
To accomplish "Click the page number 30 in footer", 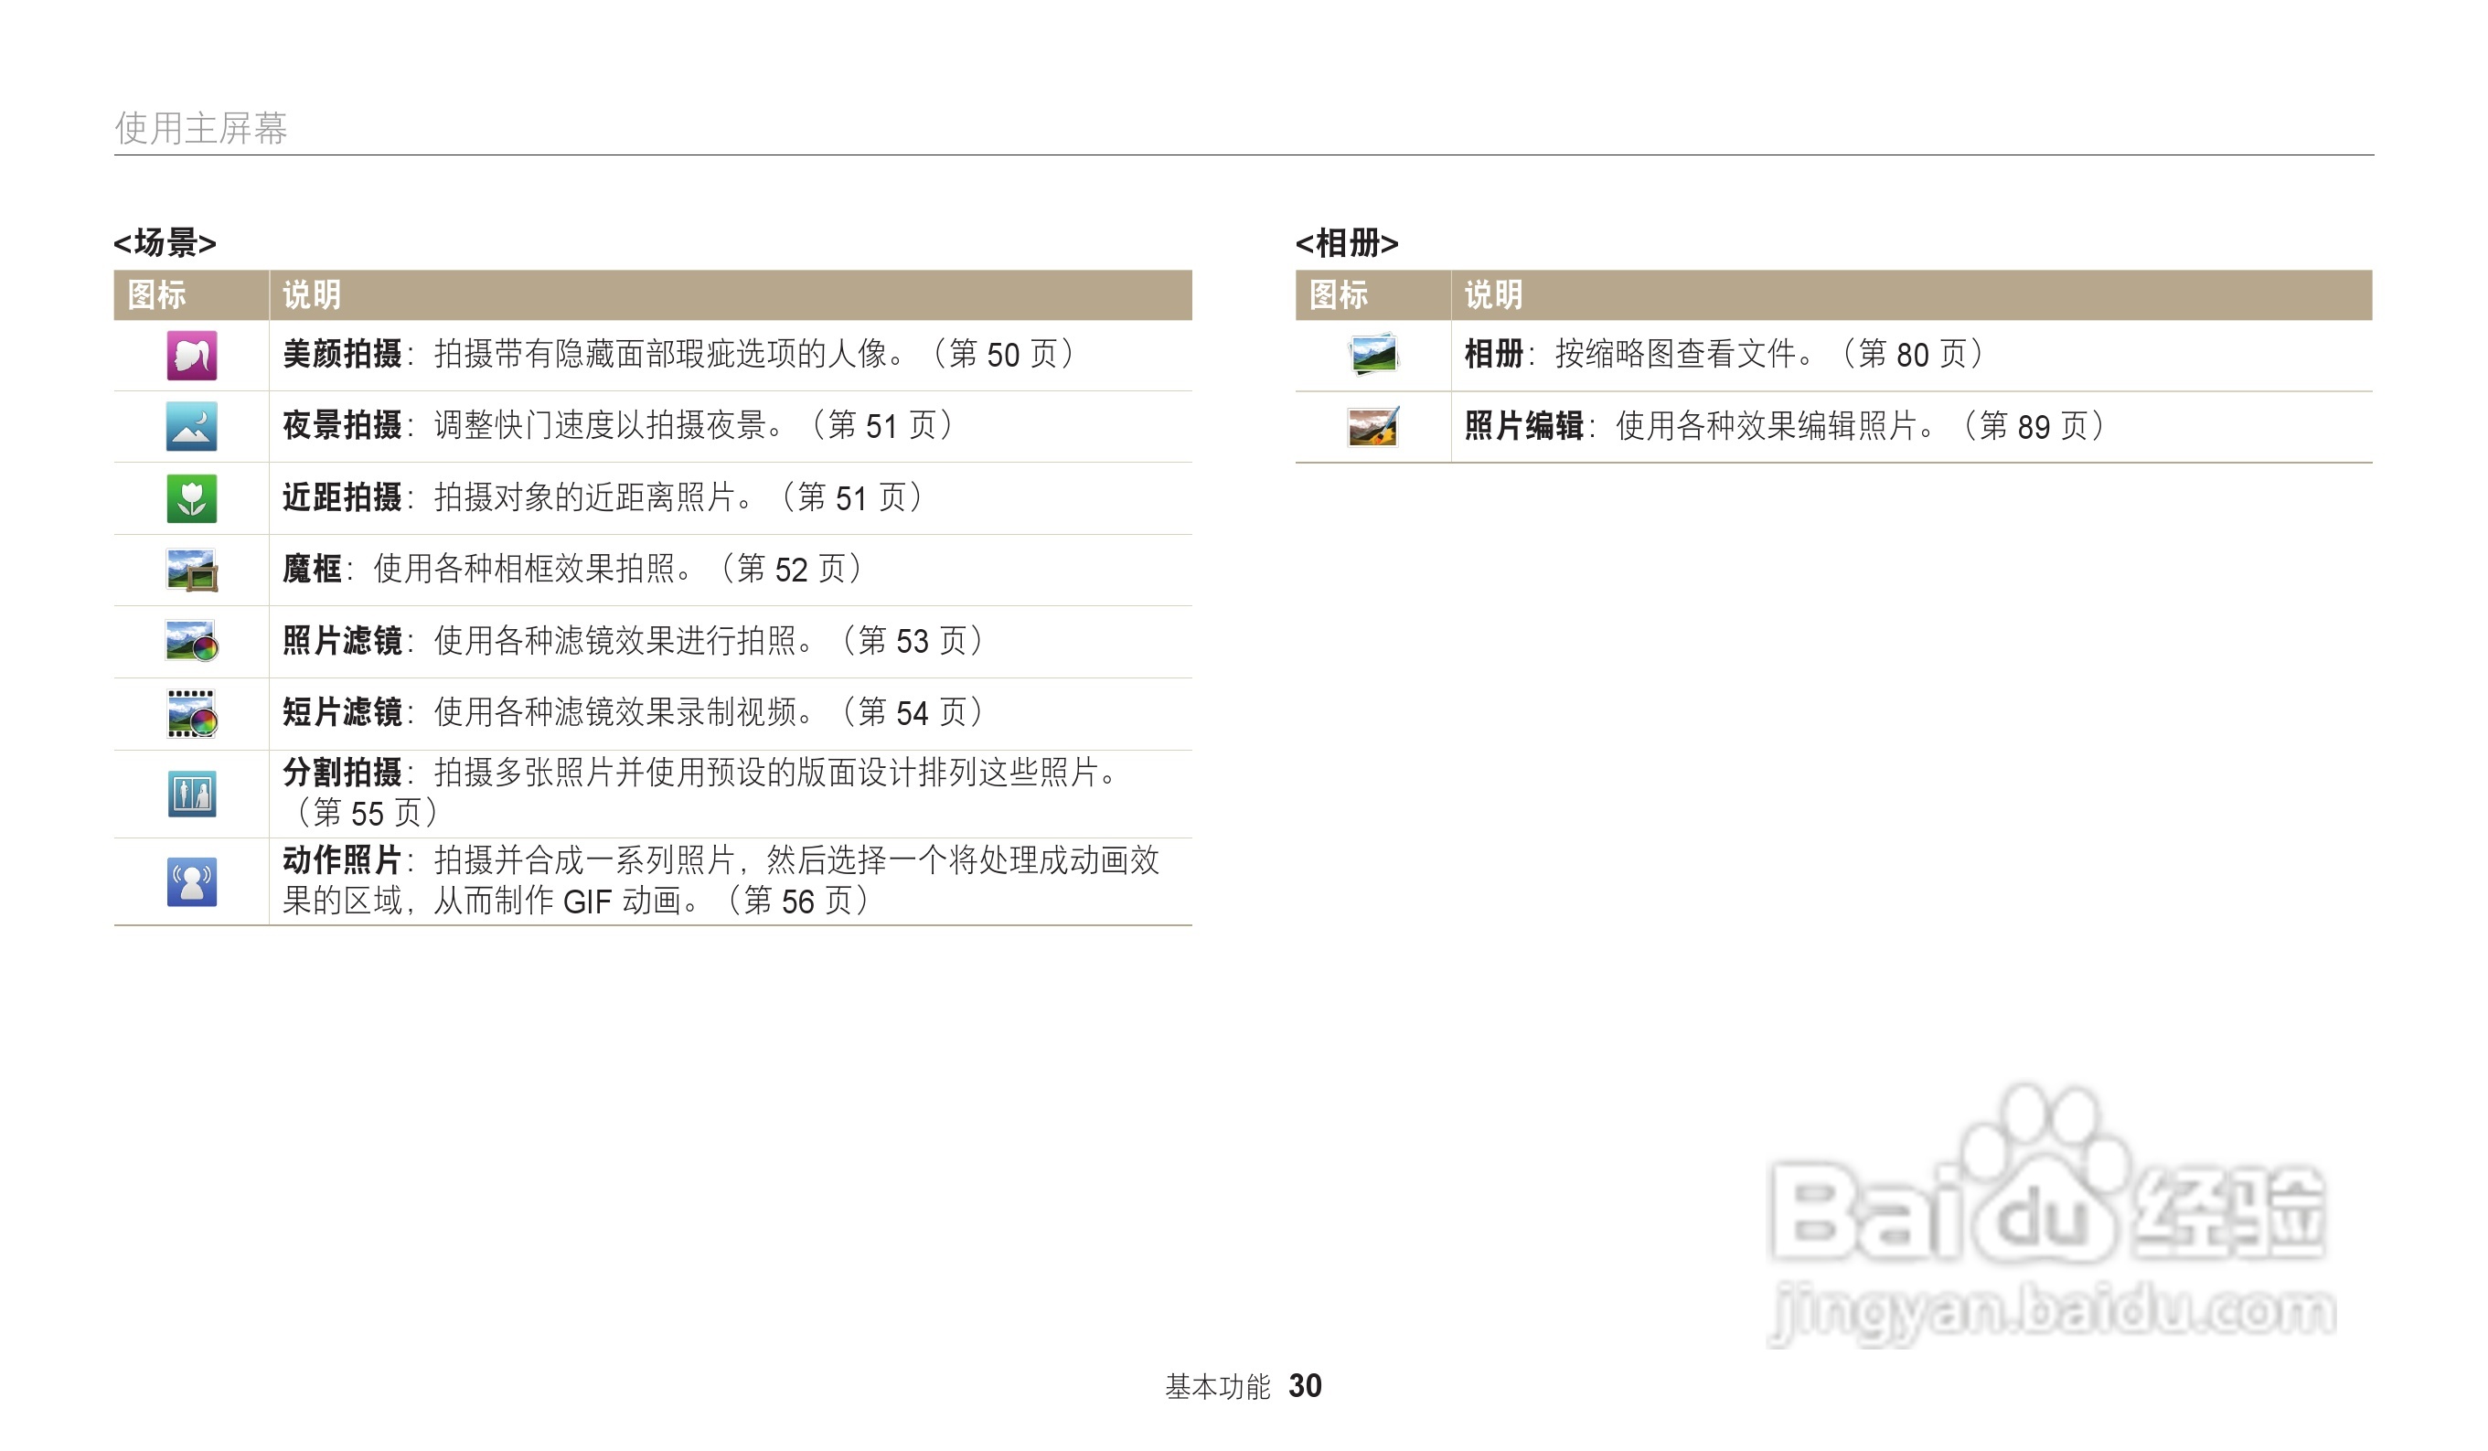I will (x=1305, y=1386).
